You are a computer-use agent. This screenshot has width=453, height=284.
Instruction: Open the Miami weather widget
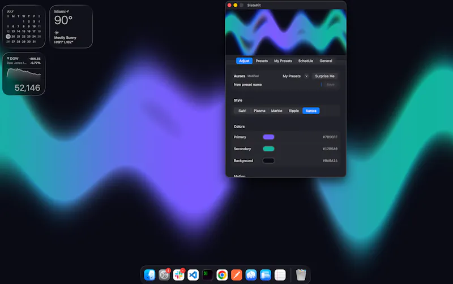tap(71, 27)
